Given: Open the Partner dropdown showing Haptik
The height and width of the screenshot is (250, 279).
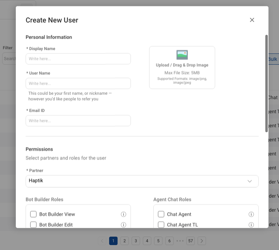Looking at the screenshot, I should 142,181.
